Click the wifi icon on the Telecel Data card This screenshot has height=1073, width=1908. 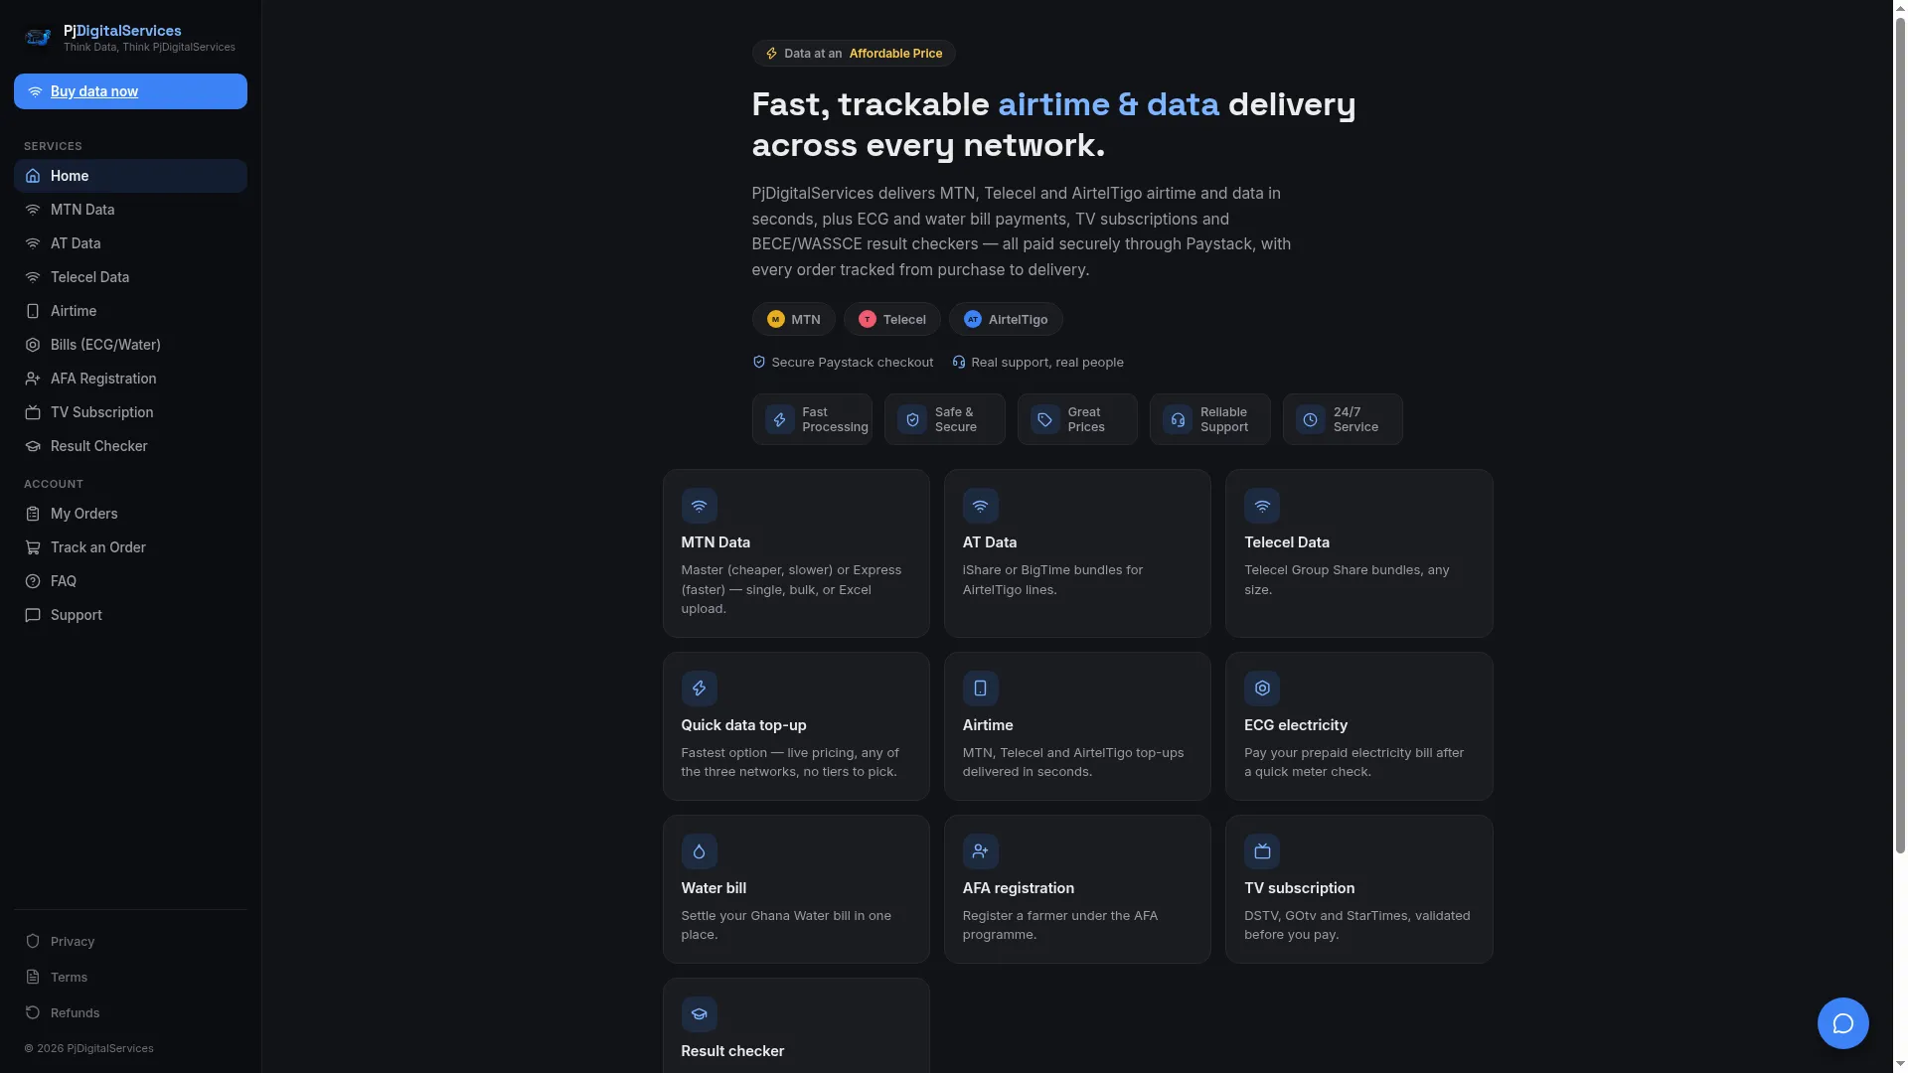1262,506
